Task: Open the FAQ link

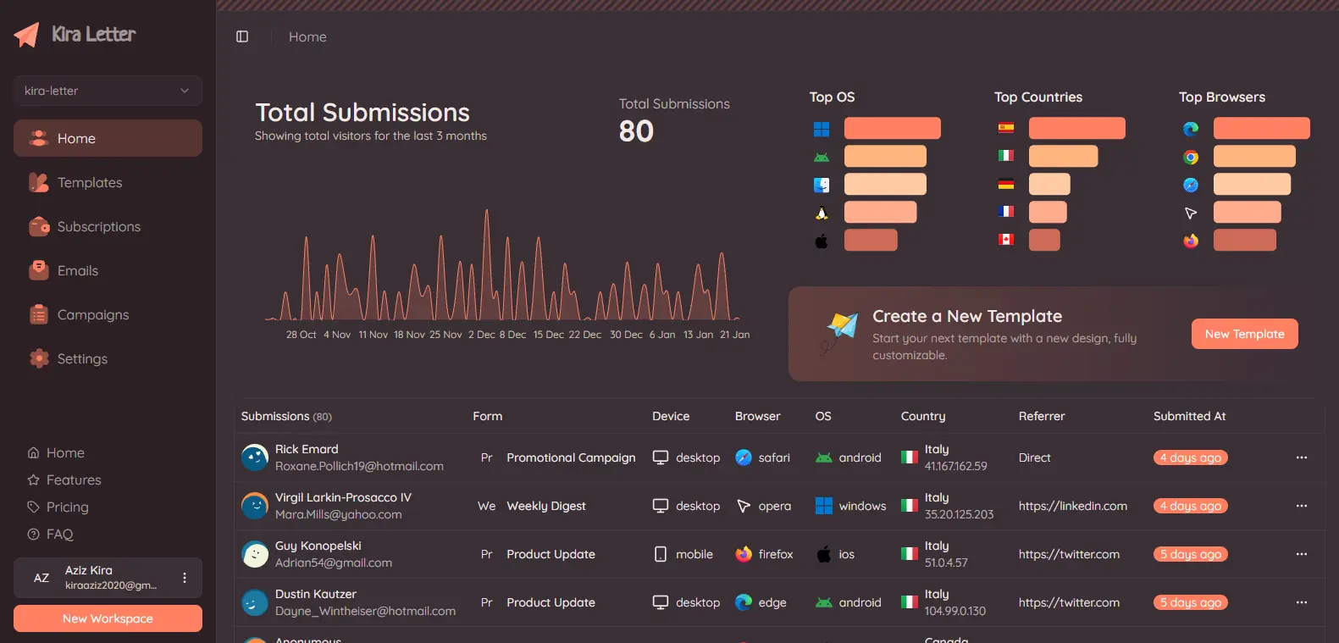Action: [59, 534]
